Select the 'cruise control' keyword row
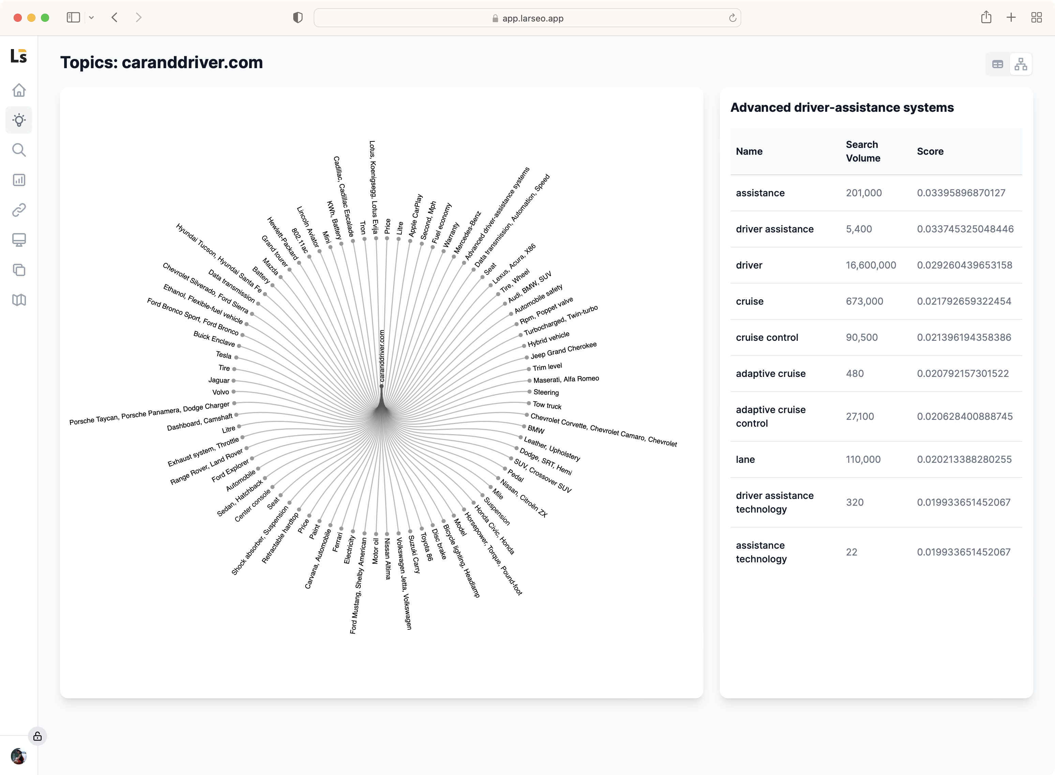 (x=876, y=338)
